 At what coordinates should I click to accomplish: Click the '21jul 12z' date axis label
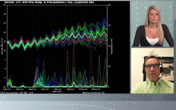[7, 89]
